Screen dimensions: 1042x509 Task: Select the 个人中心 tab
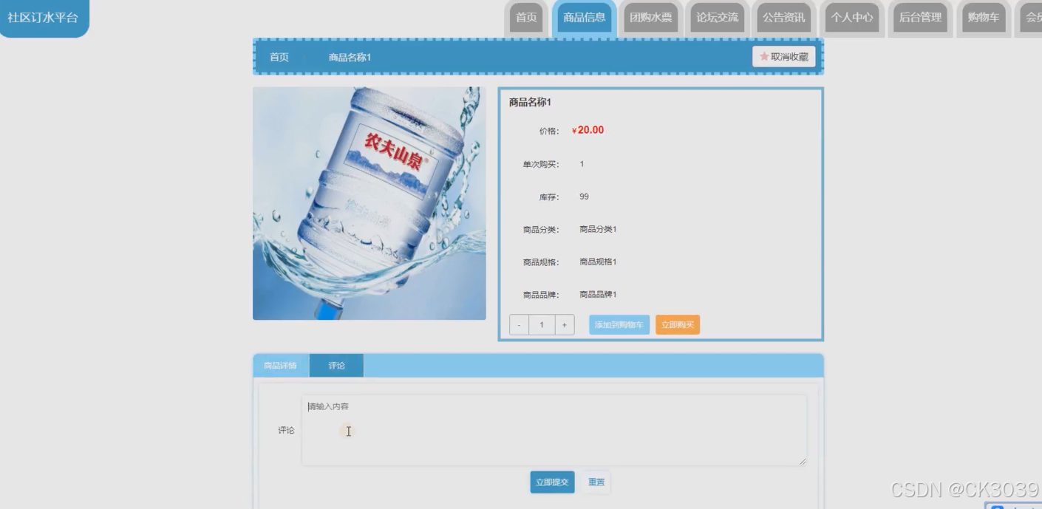[852, 18]
